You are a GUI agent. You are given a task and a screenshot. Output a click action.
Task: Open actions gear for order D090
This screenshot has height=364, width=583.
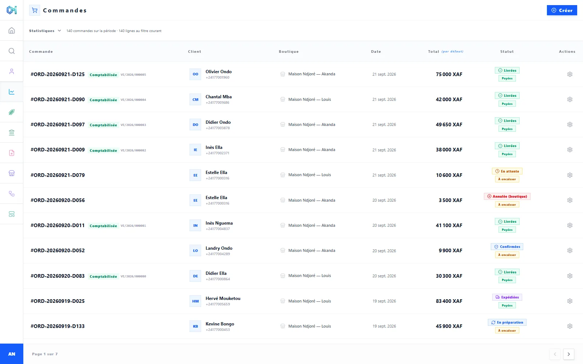[570, 99]
